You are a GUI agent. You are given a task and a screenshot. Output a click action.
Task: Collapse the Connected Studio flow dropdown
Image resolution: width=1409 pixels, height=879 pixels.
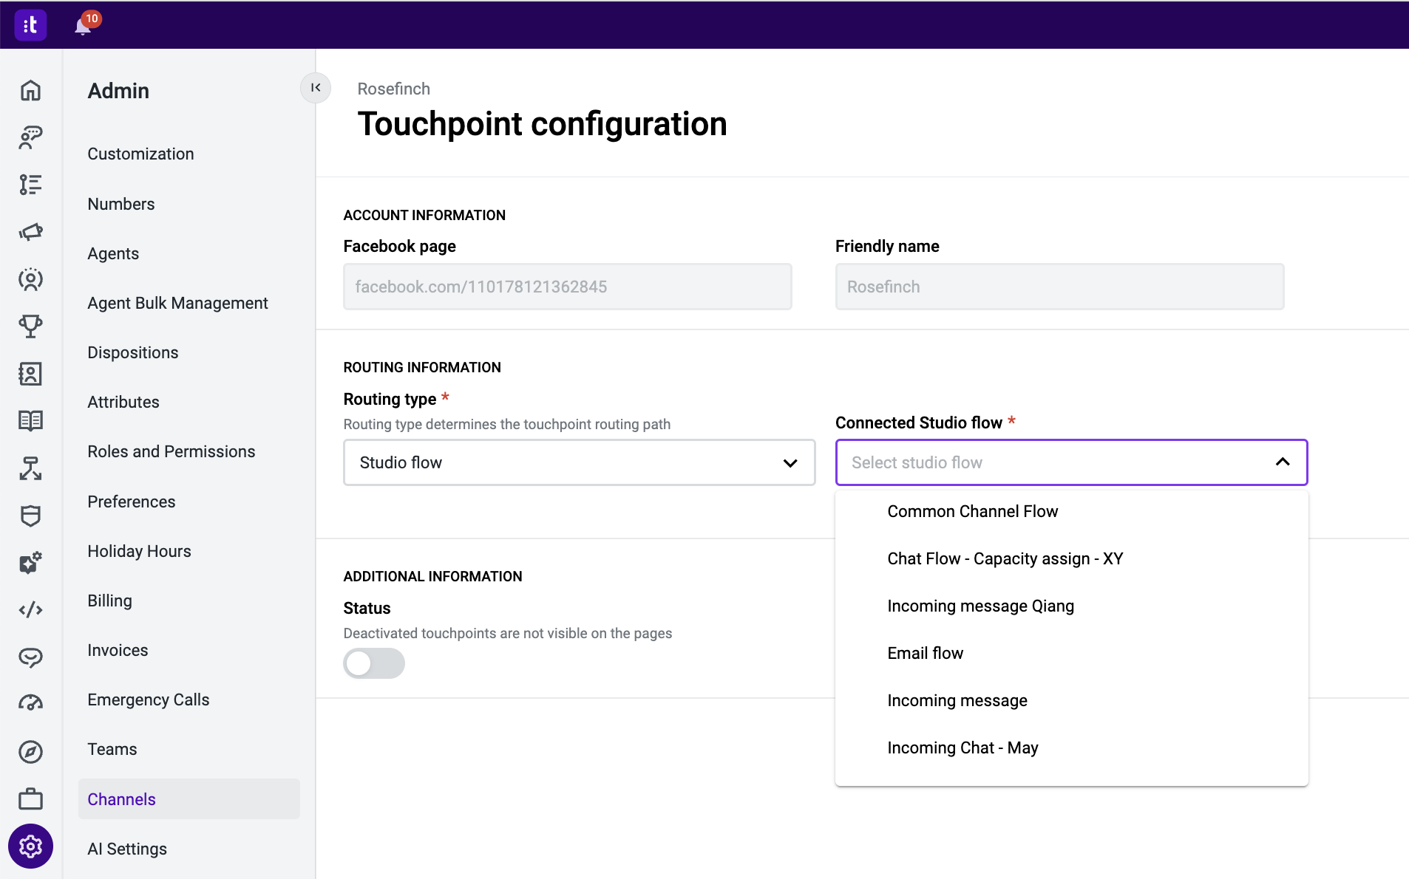click(x=1283, y=462)
